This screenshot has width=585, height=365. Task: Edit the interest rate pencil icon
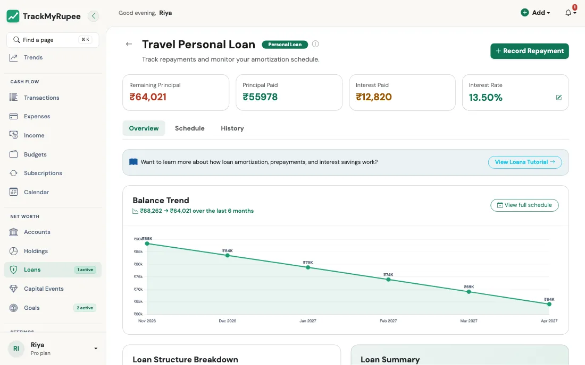point(559,98)
